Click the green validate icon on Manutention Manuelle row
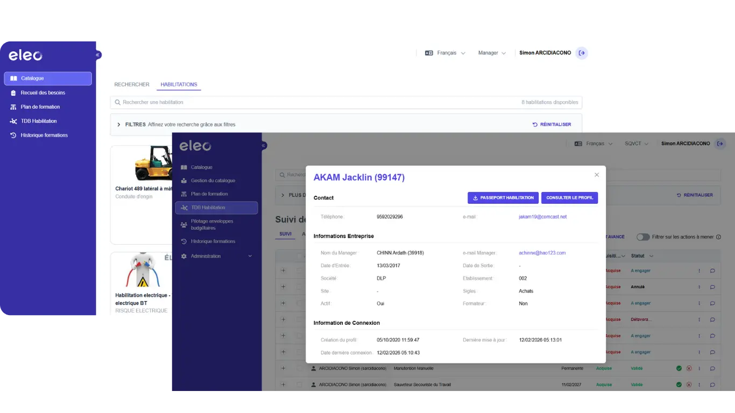Image resolution: width=735 pixels, height=413 pixels. click(679, 368)
